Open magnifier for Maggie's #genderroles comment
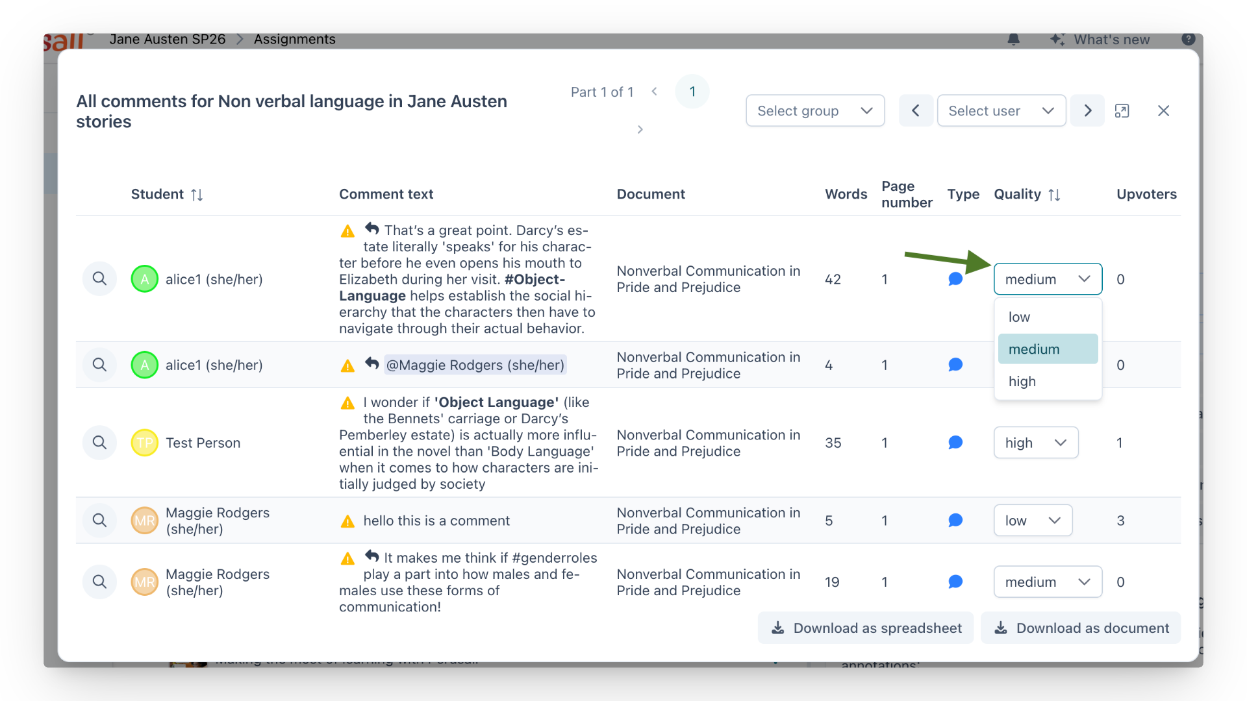This screenshot has width=1247, height=701. coord(99,582)
